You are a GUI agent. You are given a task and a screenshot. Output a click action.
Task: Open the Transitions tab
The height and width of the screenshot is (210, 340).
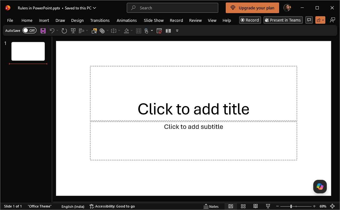100,20
